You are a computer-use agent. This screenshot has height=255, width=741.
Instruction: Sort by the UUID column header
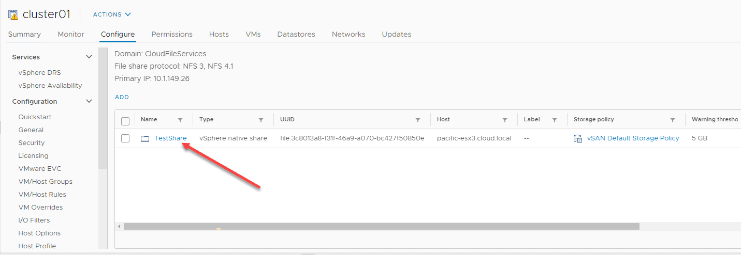point(287,119)
